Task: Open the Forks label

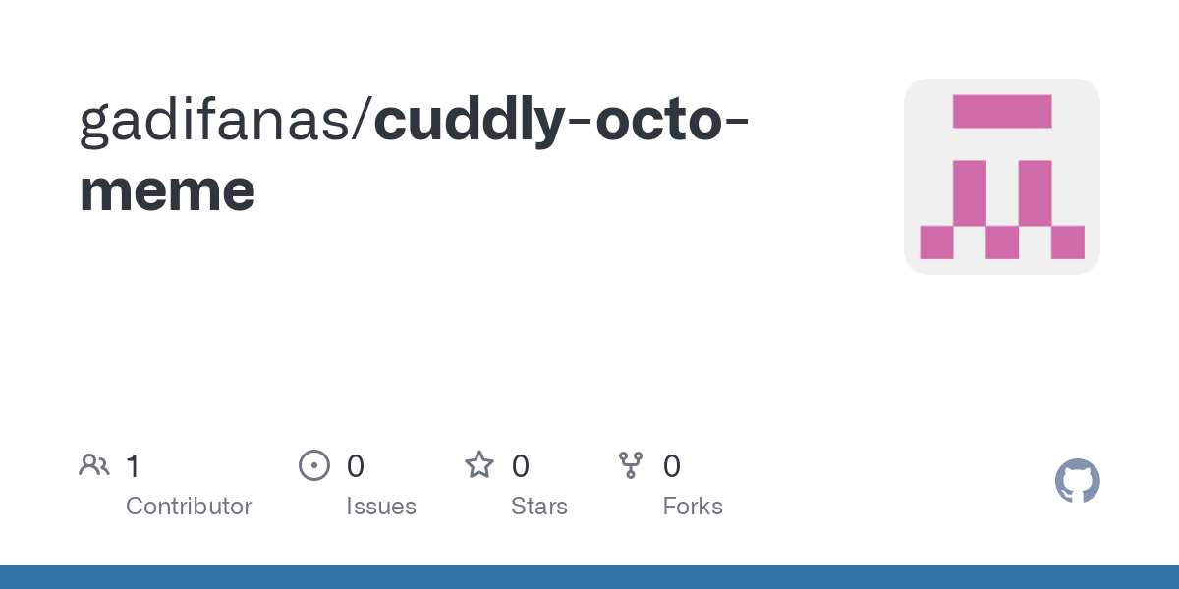Action: [x=693, y=507]
